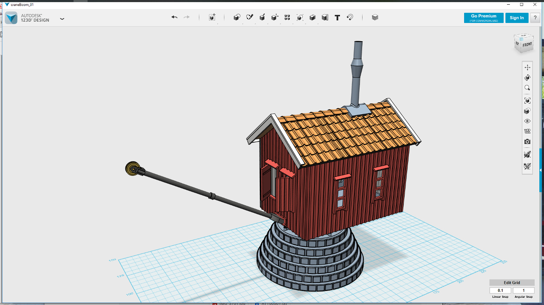
Task: Open the Construct tool menu
Action: 262,17
